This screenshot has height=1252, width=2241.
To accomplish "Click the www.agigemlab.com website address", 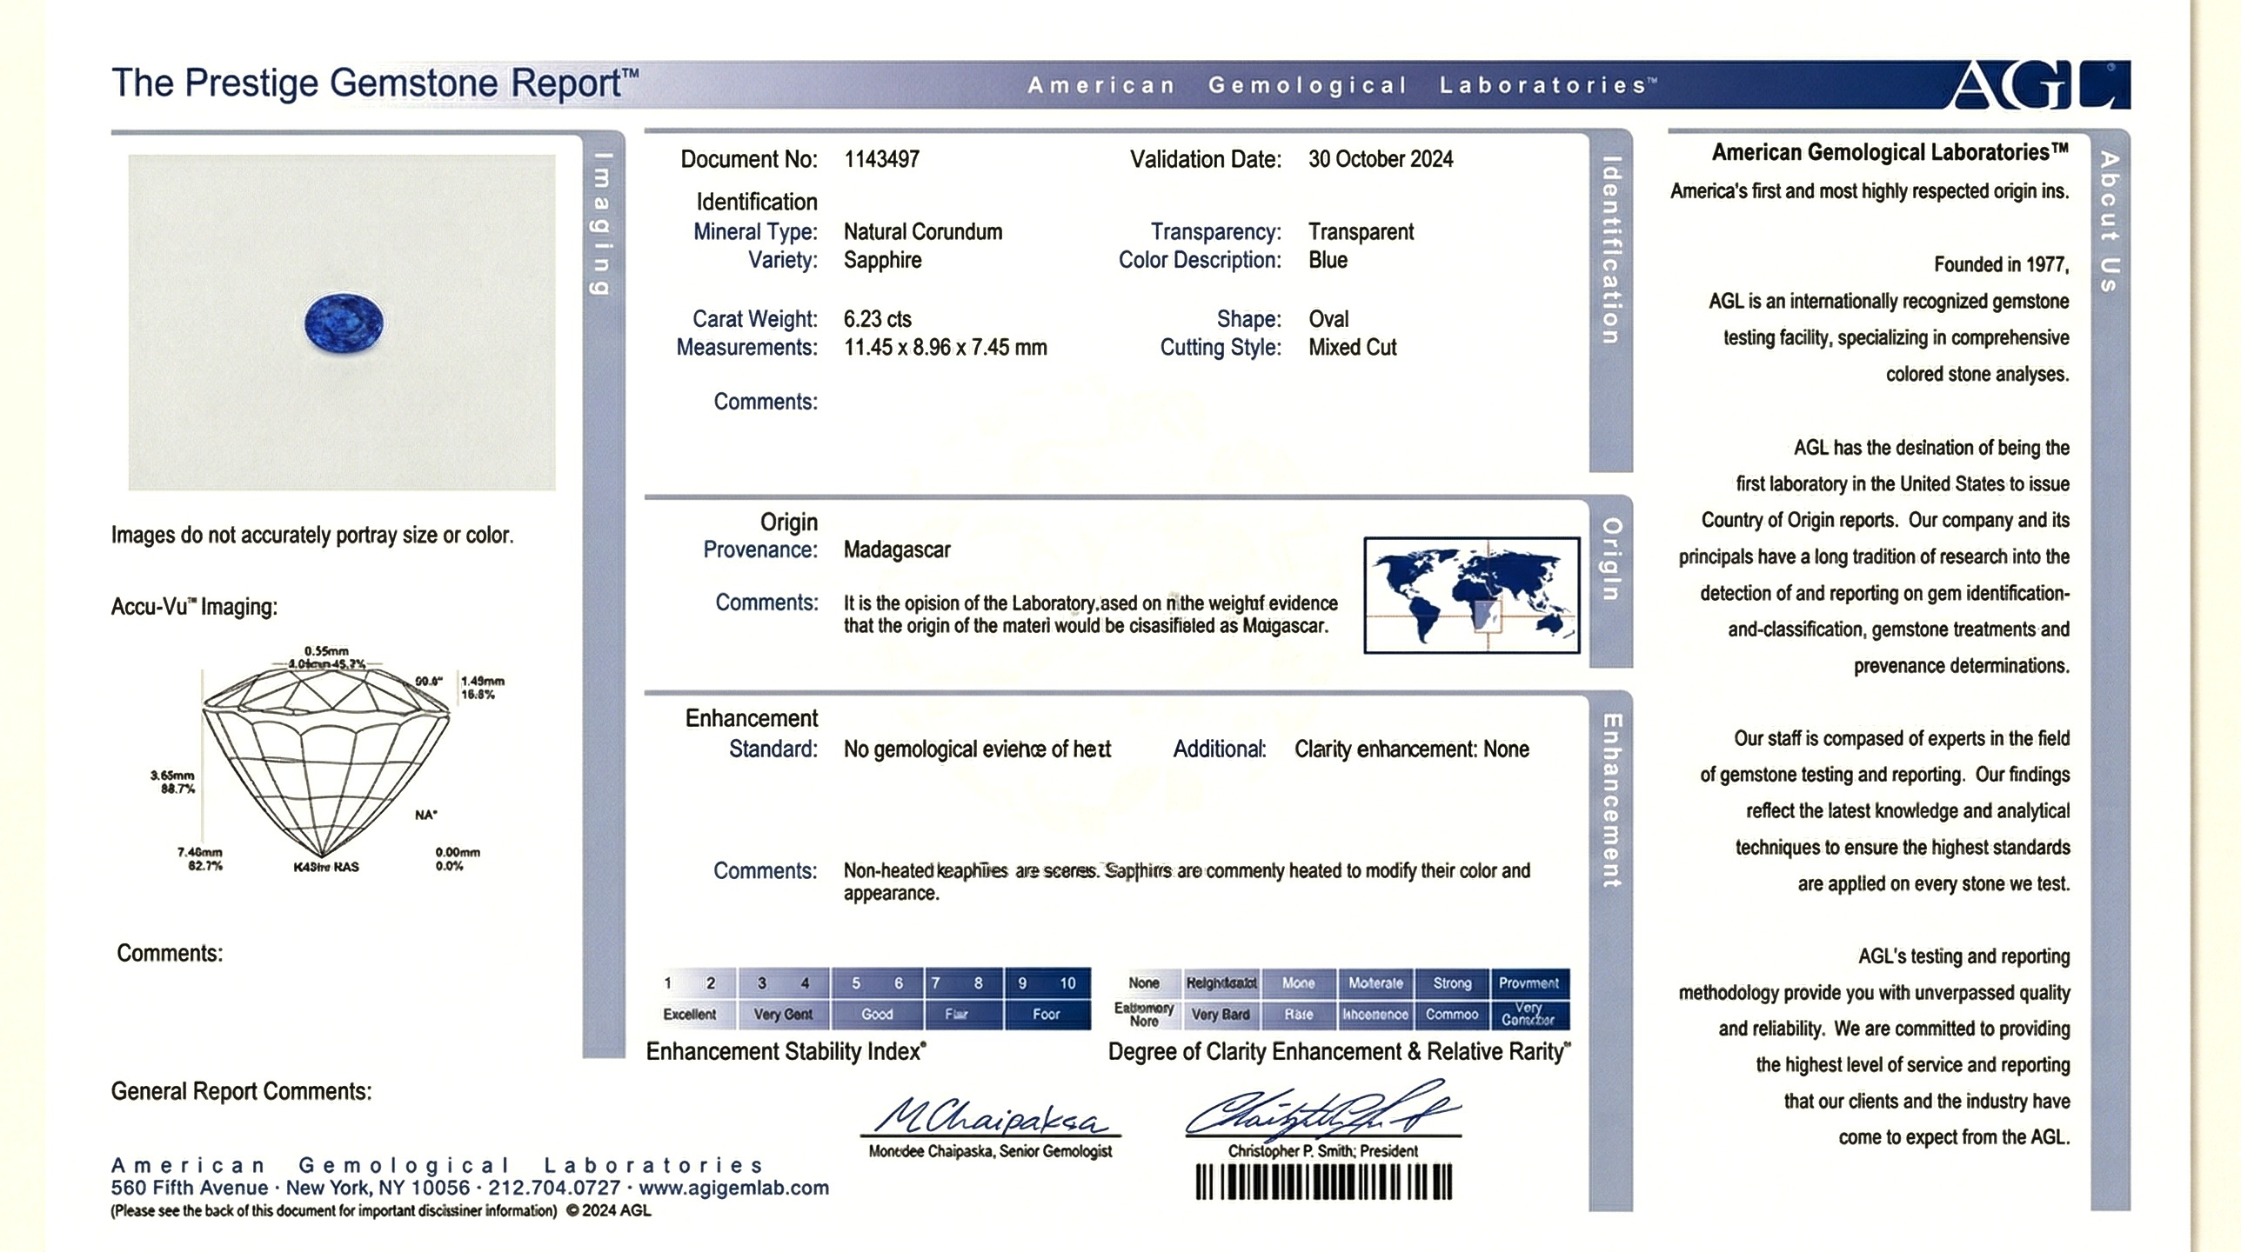I will tap(734, 1188).
